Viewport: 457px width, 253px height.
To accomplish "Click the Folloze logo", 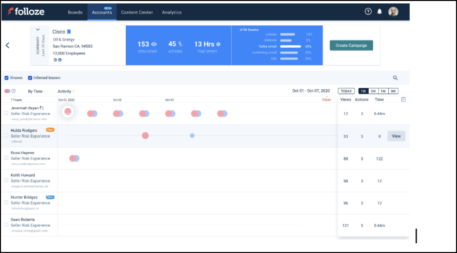I will (26, 12).
